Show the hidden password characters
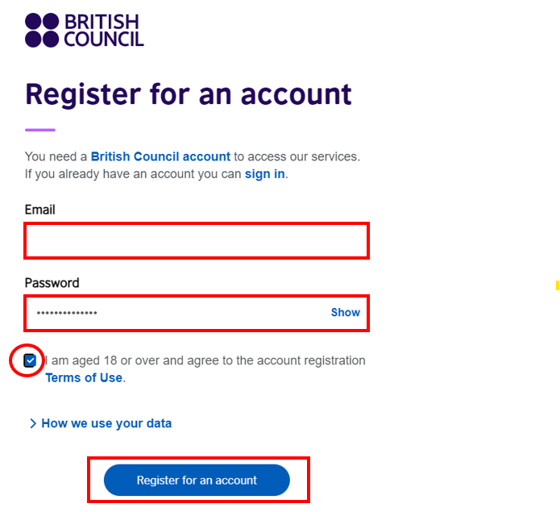 345,312
